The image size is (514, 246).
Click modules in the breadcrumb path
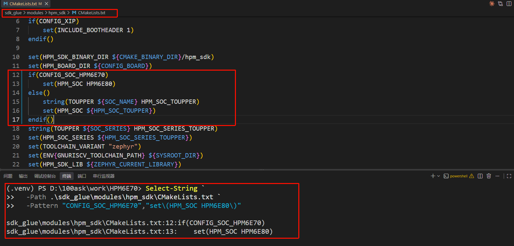point(35,13)
